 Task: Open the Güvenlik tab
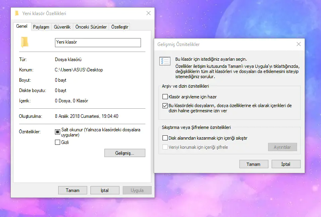(x=62, y=27)
